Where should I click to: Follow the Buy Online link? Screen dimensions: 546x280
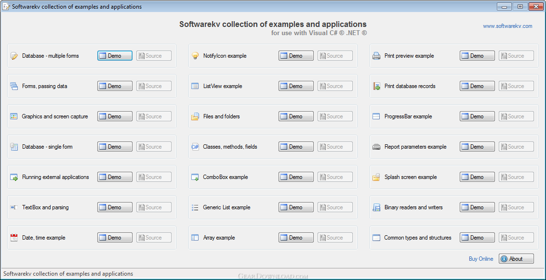pyautogui.click(x=481, y=259)
